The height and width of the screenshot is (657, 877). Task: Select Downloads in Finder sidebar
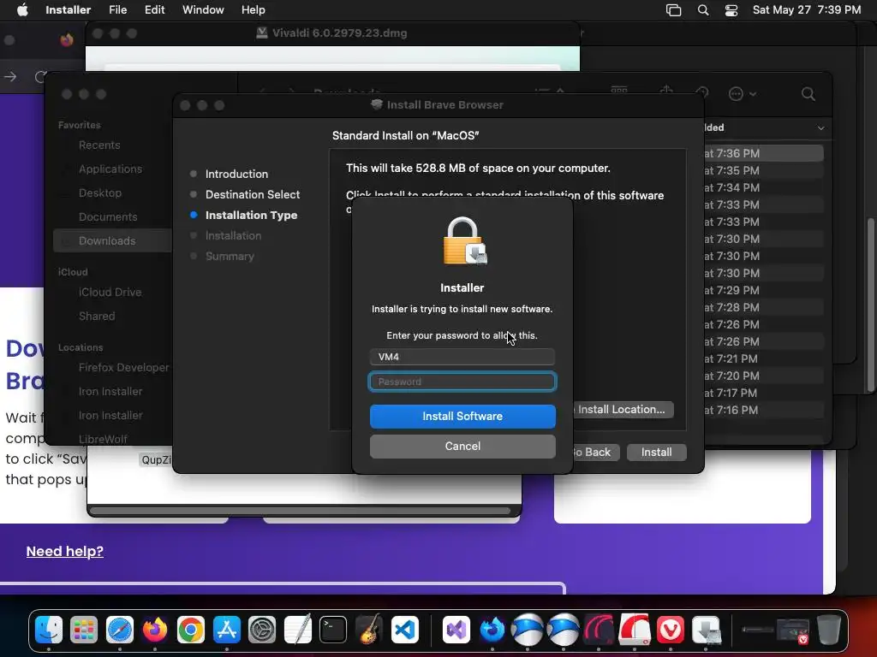(112, 240)
